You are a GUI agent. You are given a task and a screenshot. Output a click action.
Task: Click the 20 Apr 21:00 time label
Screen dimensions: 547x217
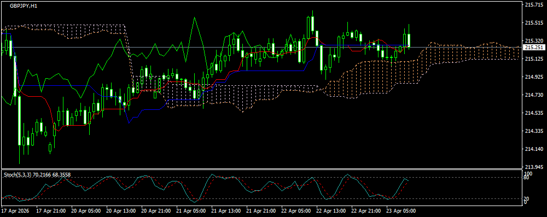coord(156,211)
